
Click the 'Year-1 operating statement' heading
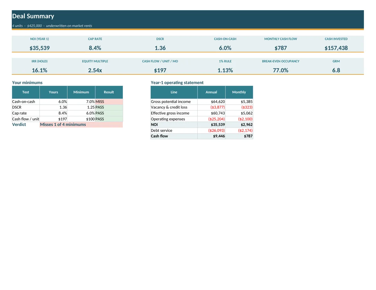[177, 83]
